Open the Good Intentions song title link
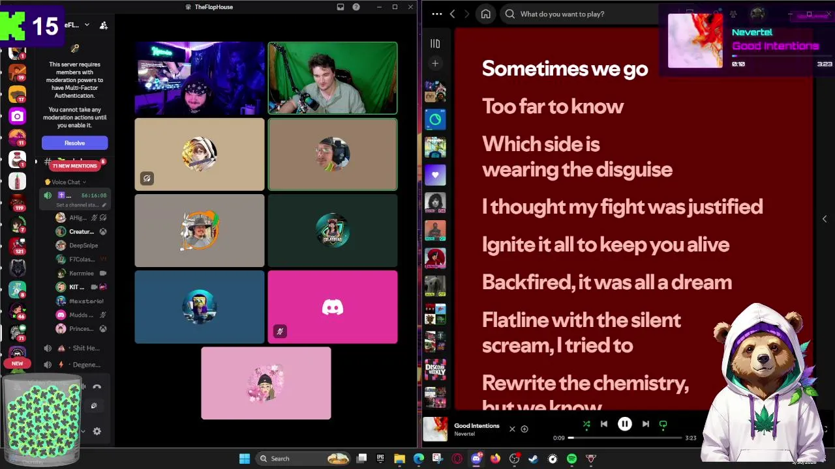The width and height of the screenshot is (835, 469). click(477, 426)
